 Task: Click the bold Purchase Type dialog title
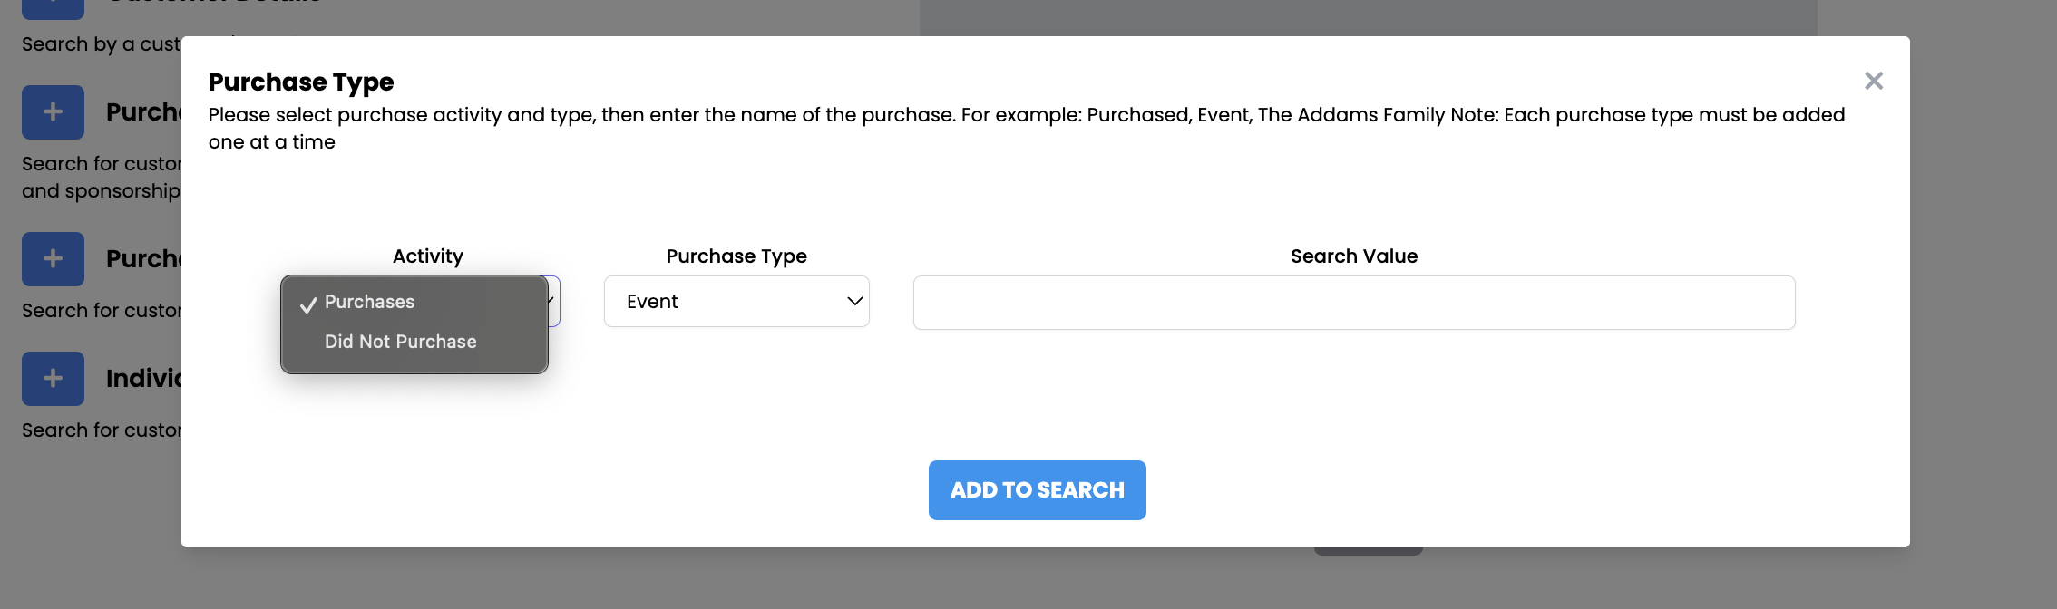pos(301,82)
